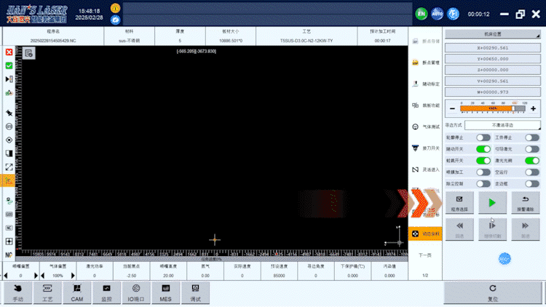
Task: Click the red X icon in left toolbar
Action: (9, 52)
